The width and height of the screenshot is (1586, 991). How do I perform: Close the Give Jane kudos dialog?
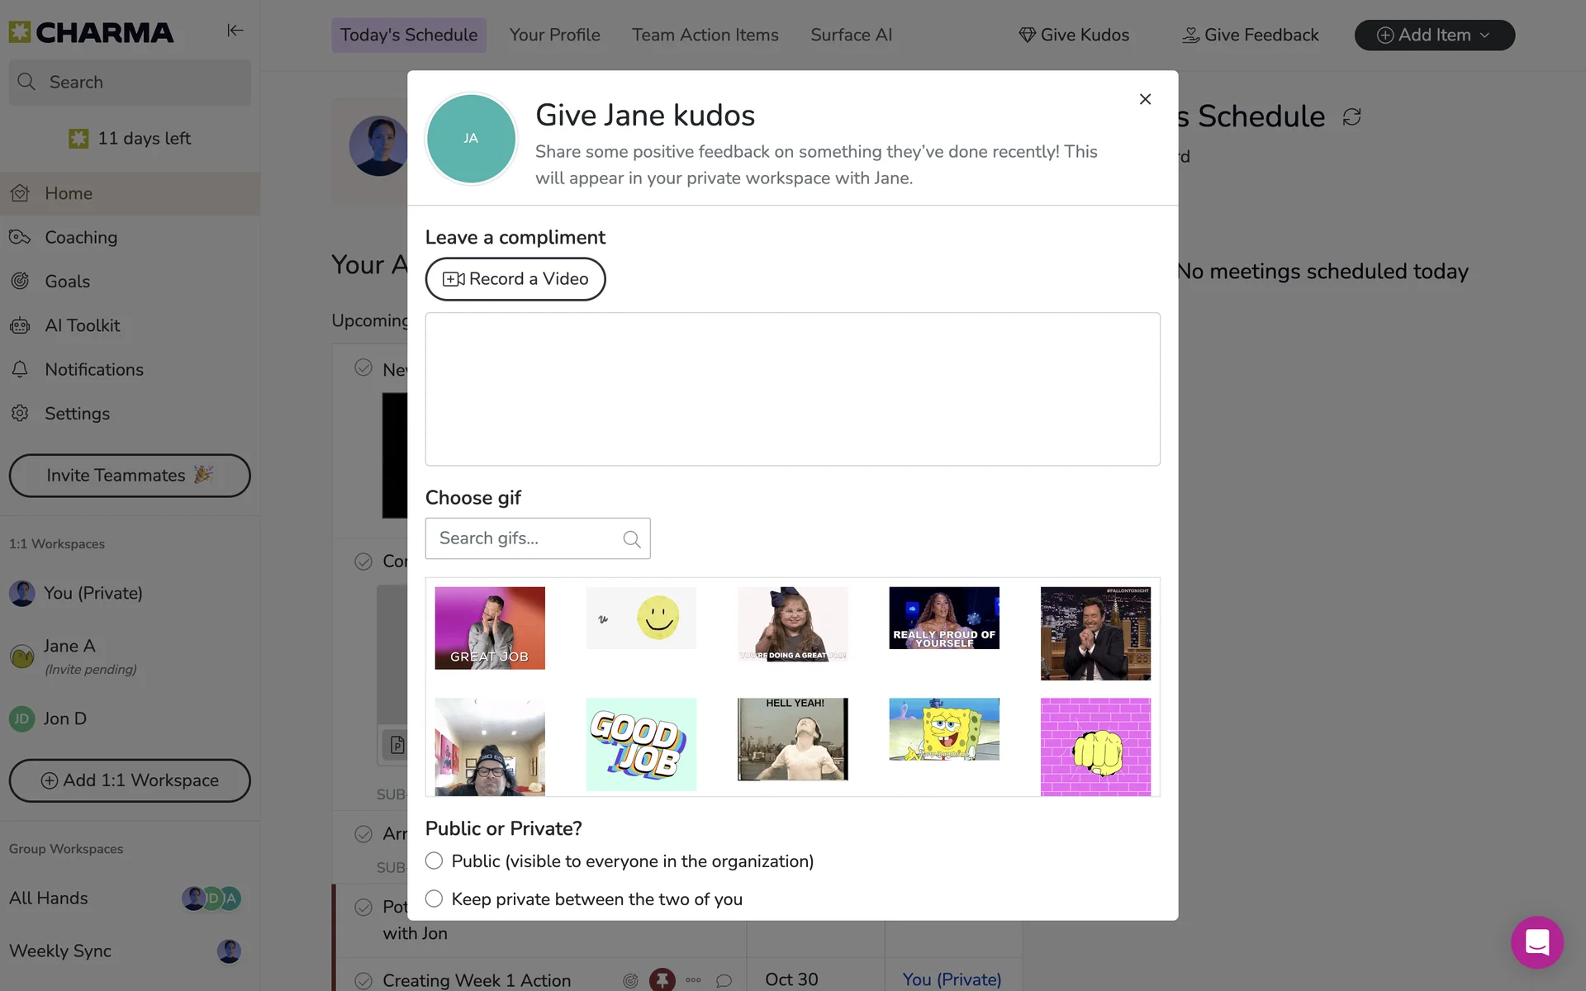pos(1145,99)
